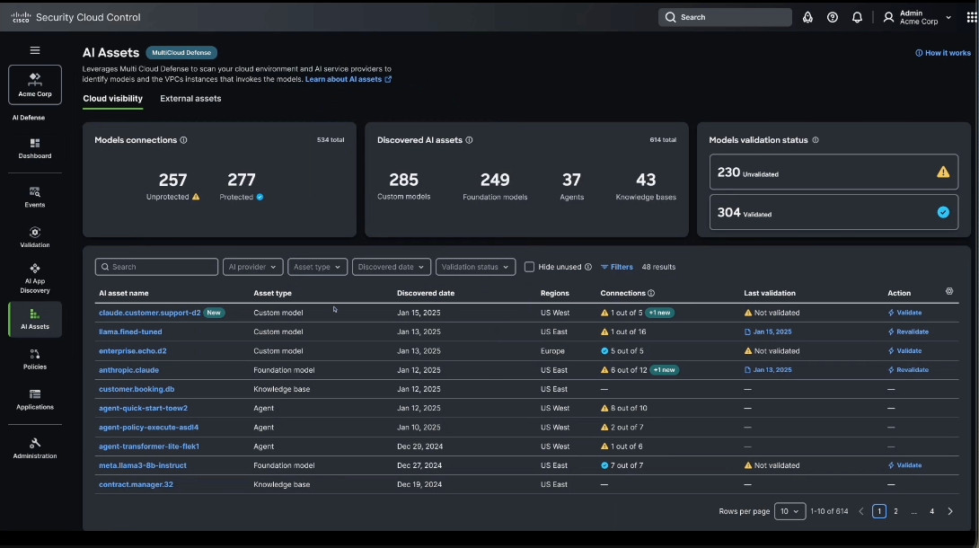Click the notifications bell icon
The image size is (979, 548).
857,17
